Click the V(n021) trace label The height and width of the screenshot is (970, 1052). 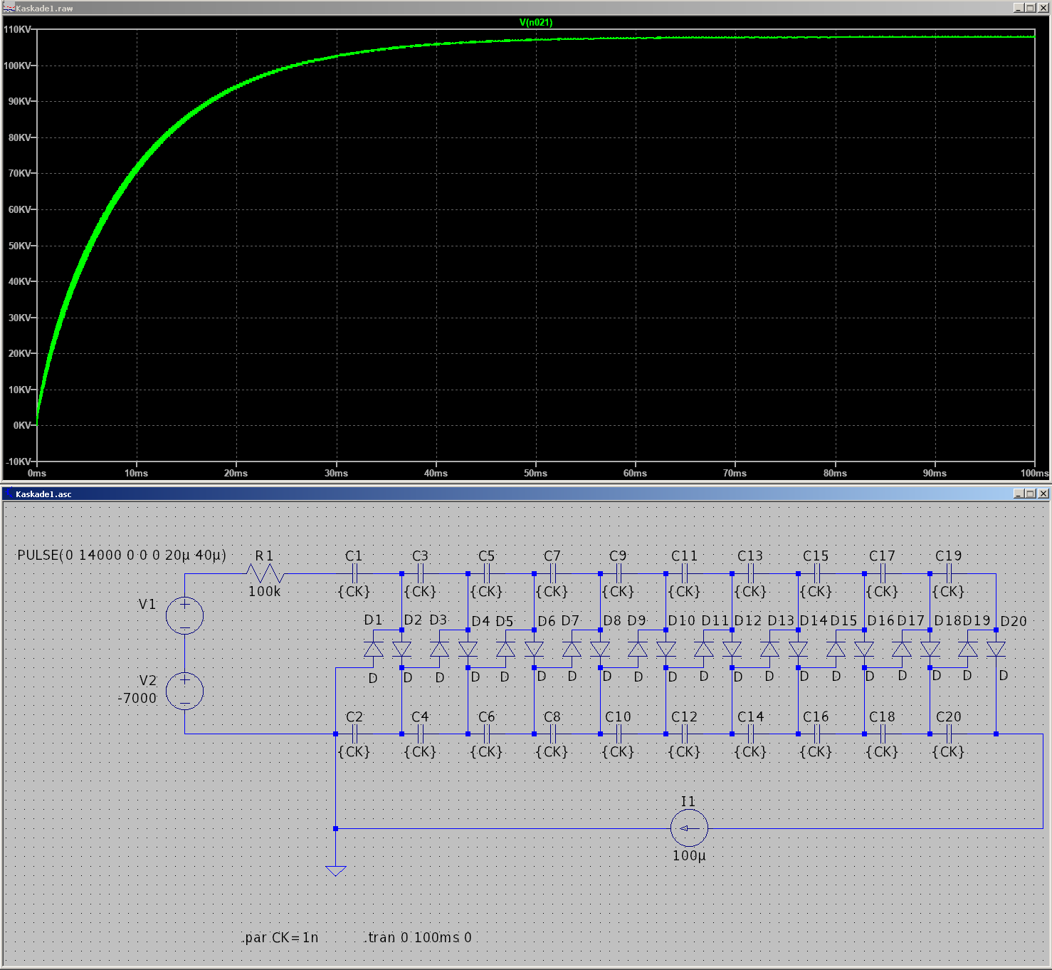[x=536, y=22]
